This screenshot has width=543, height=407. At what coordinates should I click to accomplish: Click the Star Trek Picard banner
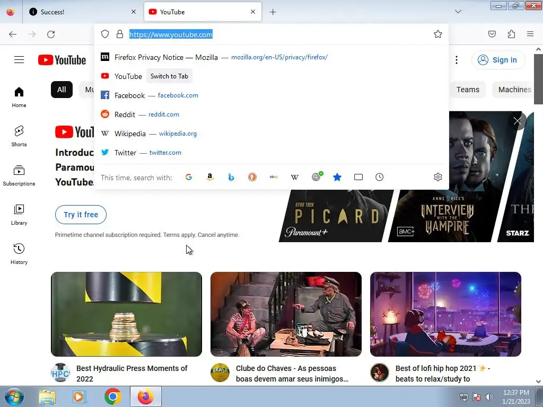(x=336, y=216)
